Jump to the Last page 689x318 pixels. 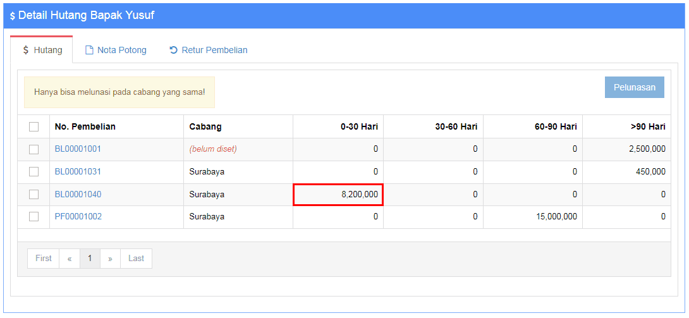coord(136,259)
